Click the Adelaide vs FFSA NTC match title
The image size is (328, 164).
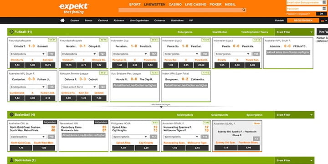[288, 46]
